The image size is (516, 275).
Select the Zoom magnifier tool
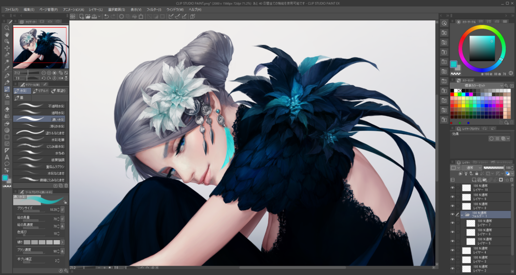7,28
